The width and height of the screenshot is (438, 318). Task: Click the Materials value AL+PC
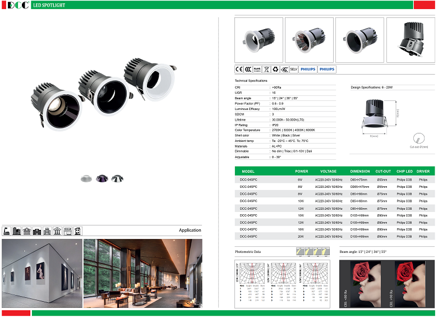277,146
